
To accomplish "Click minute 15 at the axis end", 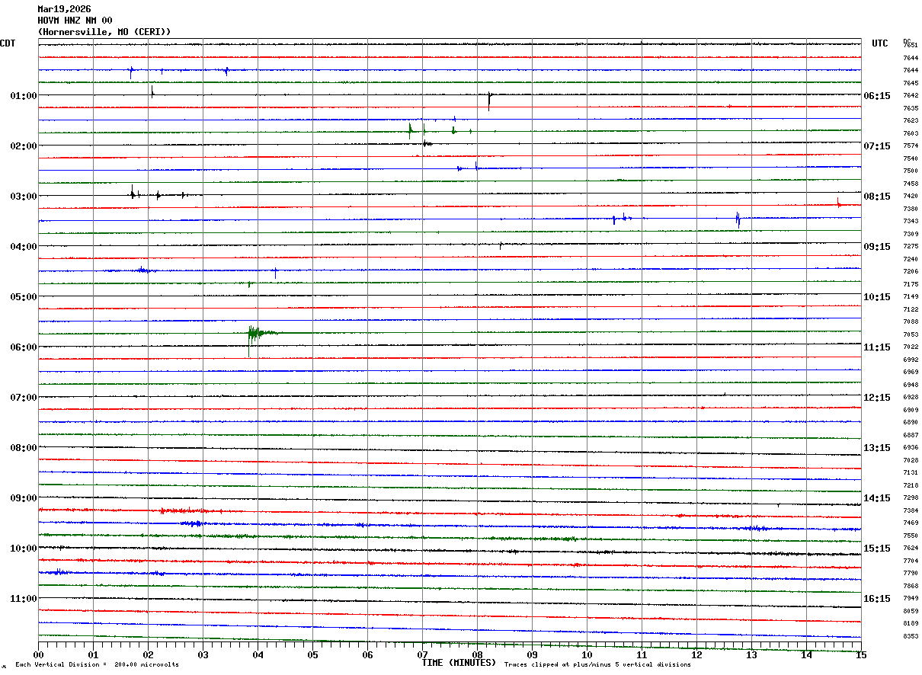I will click(x=860, y=654).
